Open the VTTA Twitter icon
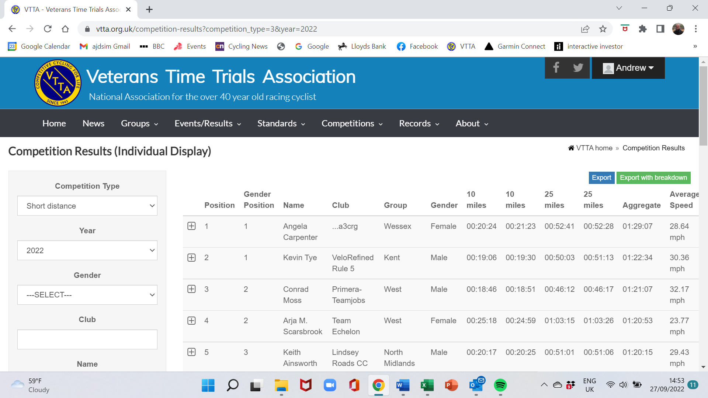This screenshot has width=708, height=398. (578, 67)
